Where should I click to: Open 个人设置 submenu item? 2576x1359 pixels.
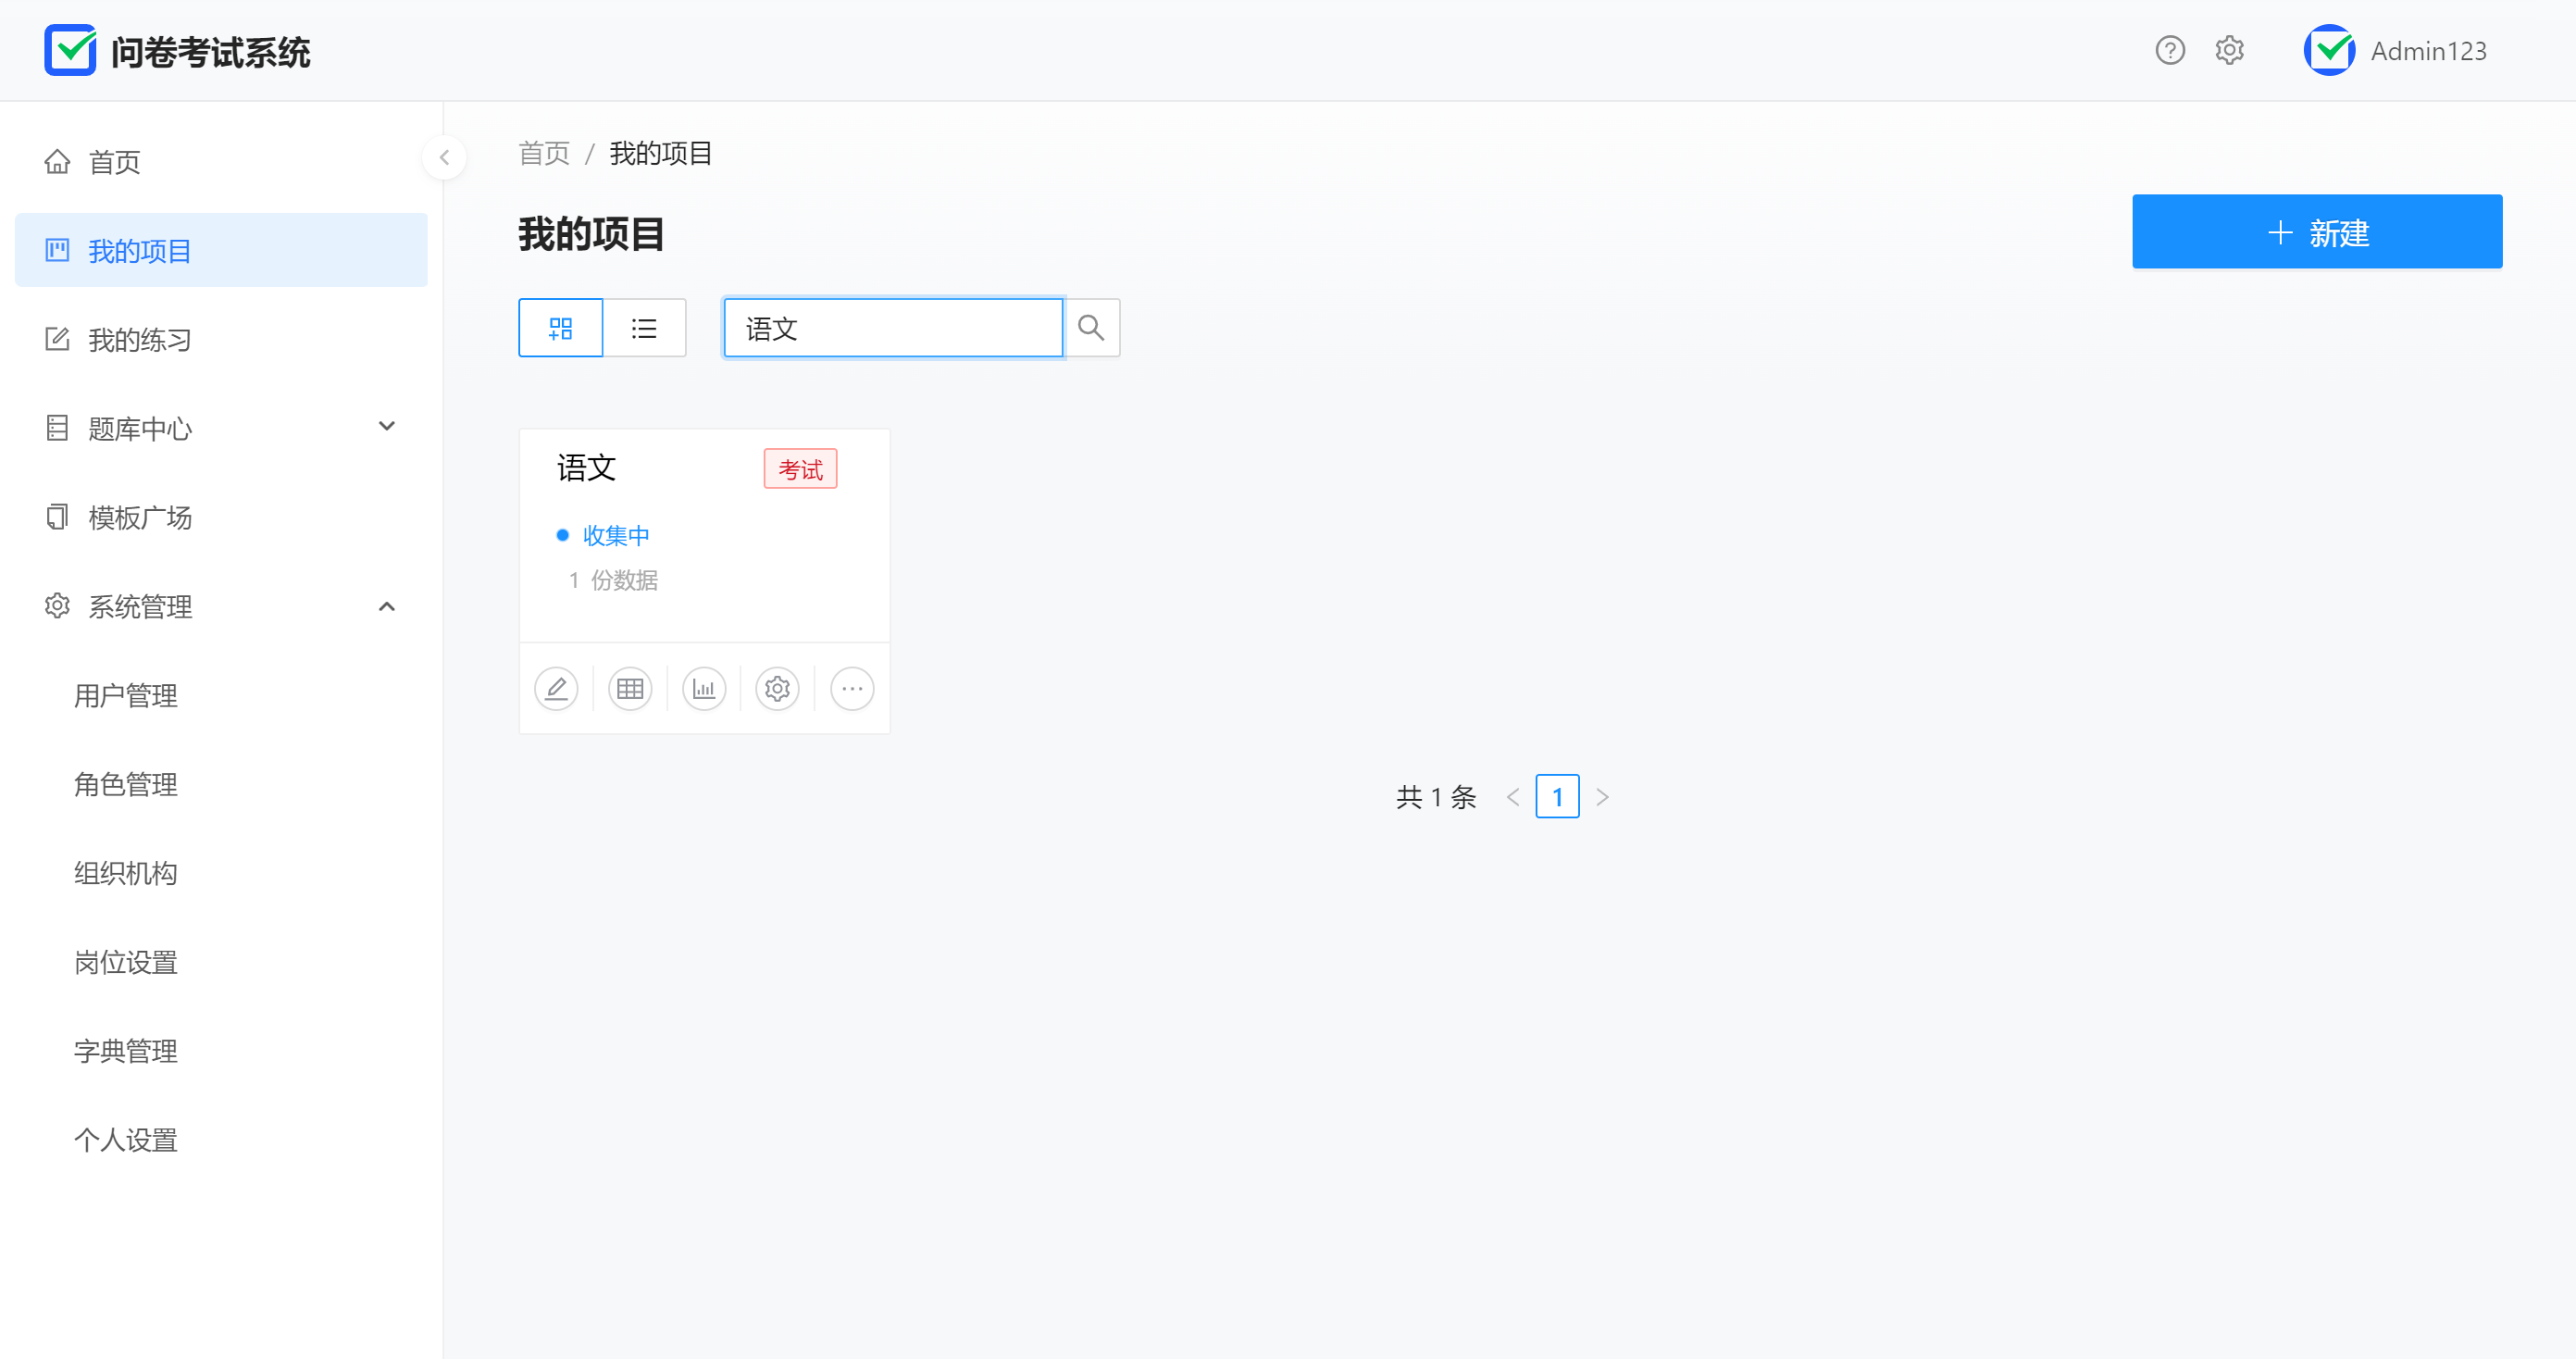coord(221,1140)
